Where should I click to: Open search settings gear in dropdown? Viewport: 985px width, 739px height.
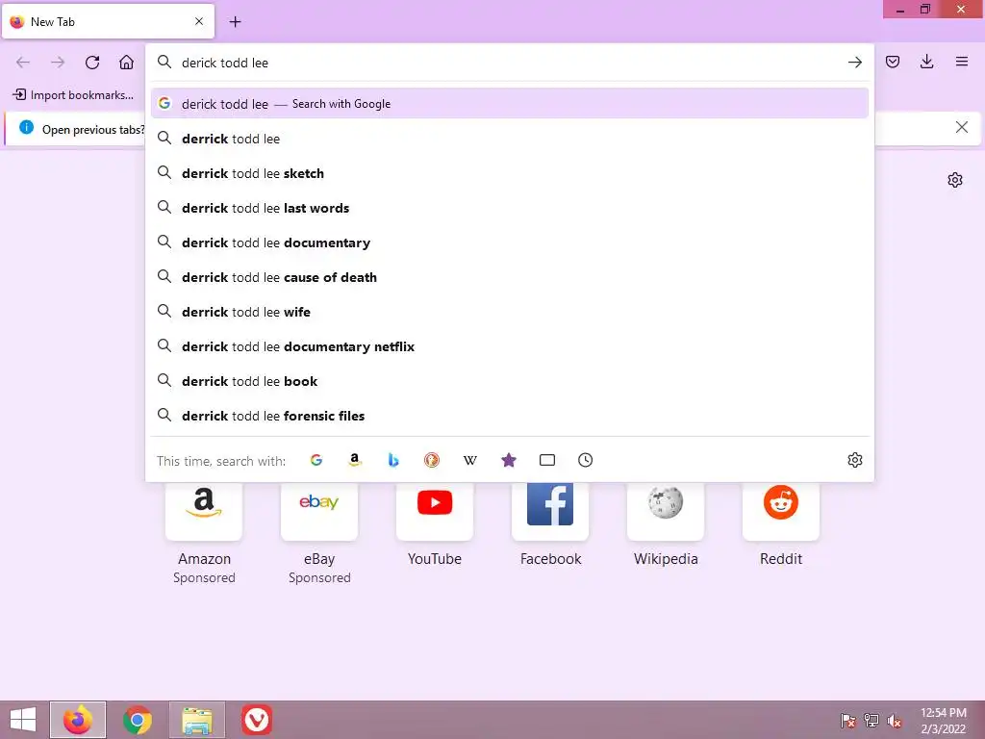[x=854, y=460]
